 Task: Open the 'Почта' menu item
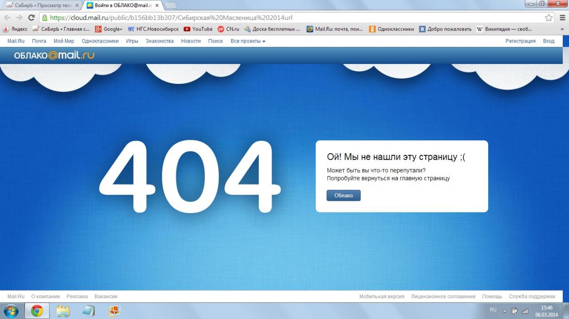39,41
